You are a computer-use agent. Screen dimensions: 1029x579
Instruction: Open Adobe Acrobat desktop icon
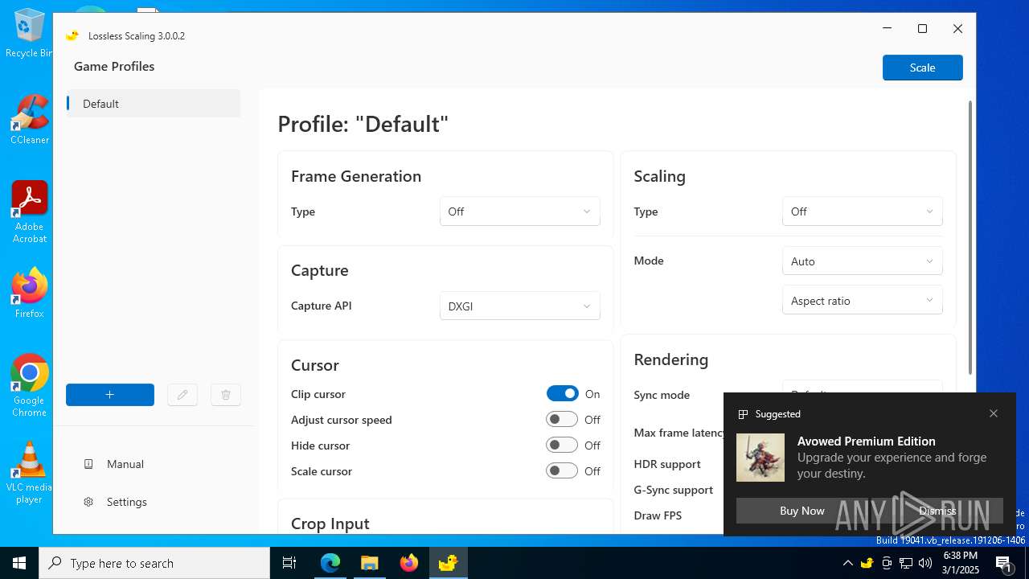click(29, 212)
